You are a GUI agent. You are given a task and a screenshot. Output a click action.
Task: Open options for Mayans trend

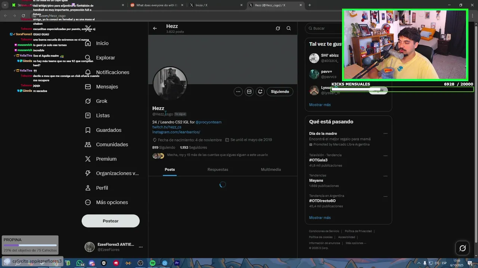point(385,176)
